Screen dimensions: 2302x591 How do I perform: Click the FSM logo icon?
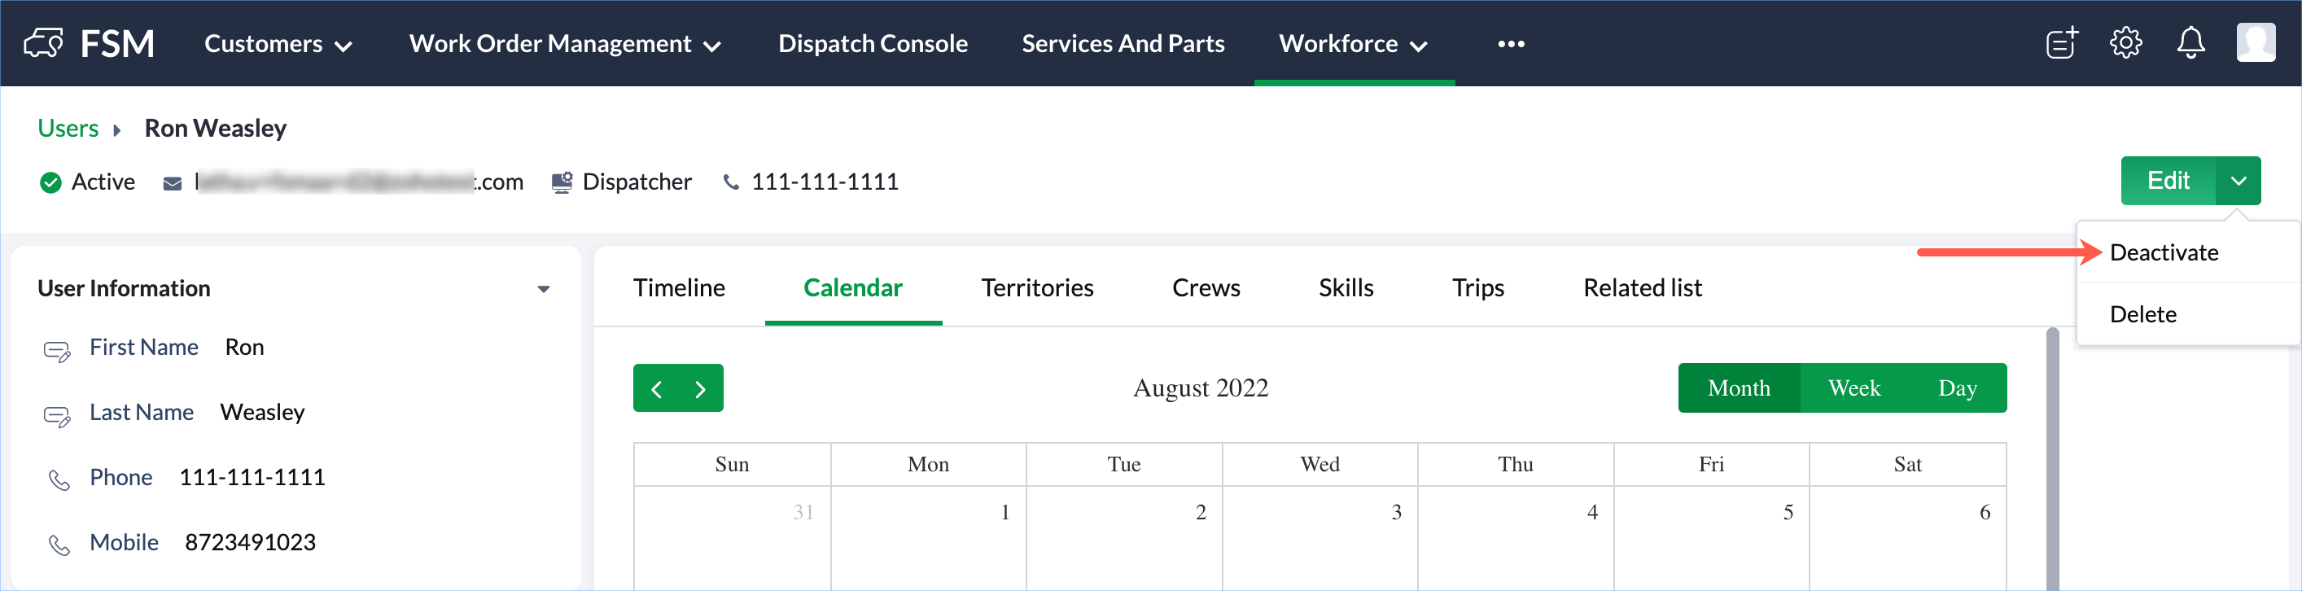[x=43, y=43]
